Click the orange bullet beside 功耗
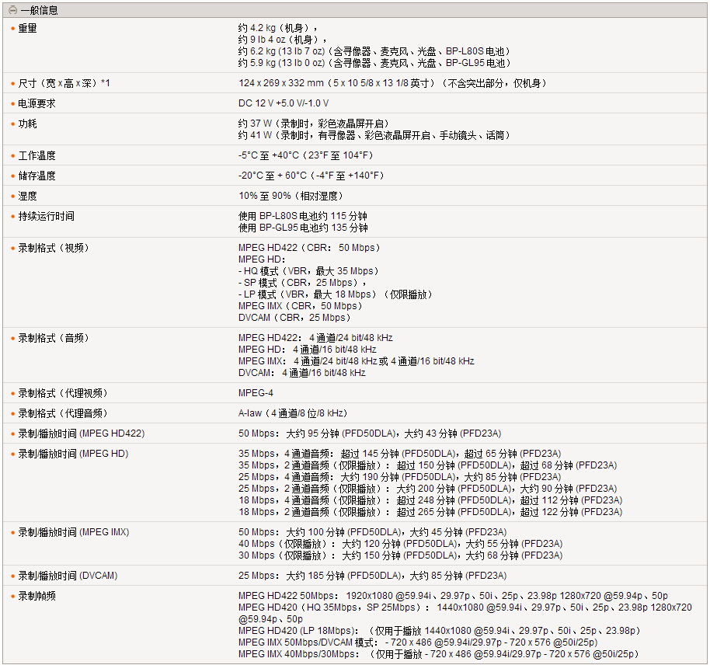The width and height of the screenshot is (710, 665). (12, 124)
